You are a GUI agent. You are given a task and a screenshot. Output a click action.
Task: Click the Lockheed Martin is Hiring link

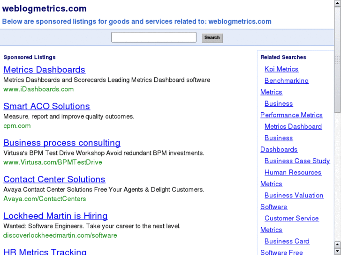(x=55, y=216)
